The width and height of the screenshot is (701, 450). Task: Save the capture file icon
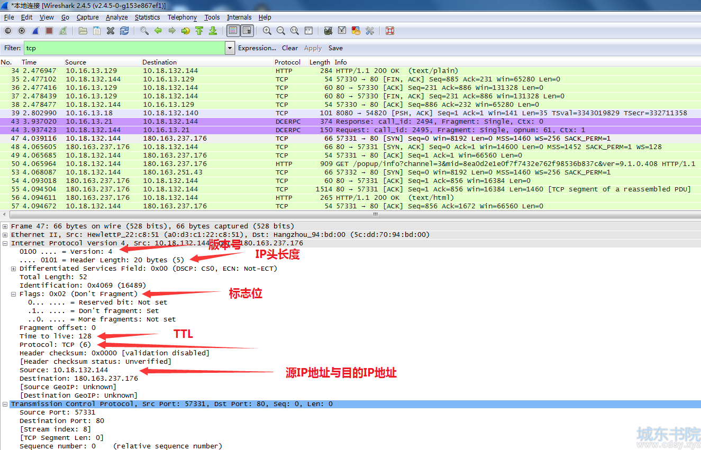pyautogui.click(x=97, y=31)
